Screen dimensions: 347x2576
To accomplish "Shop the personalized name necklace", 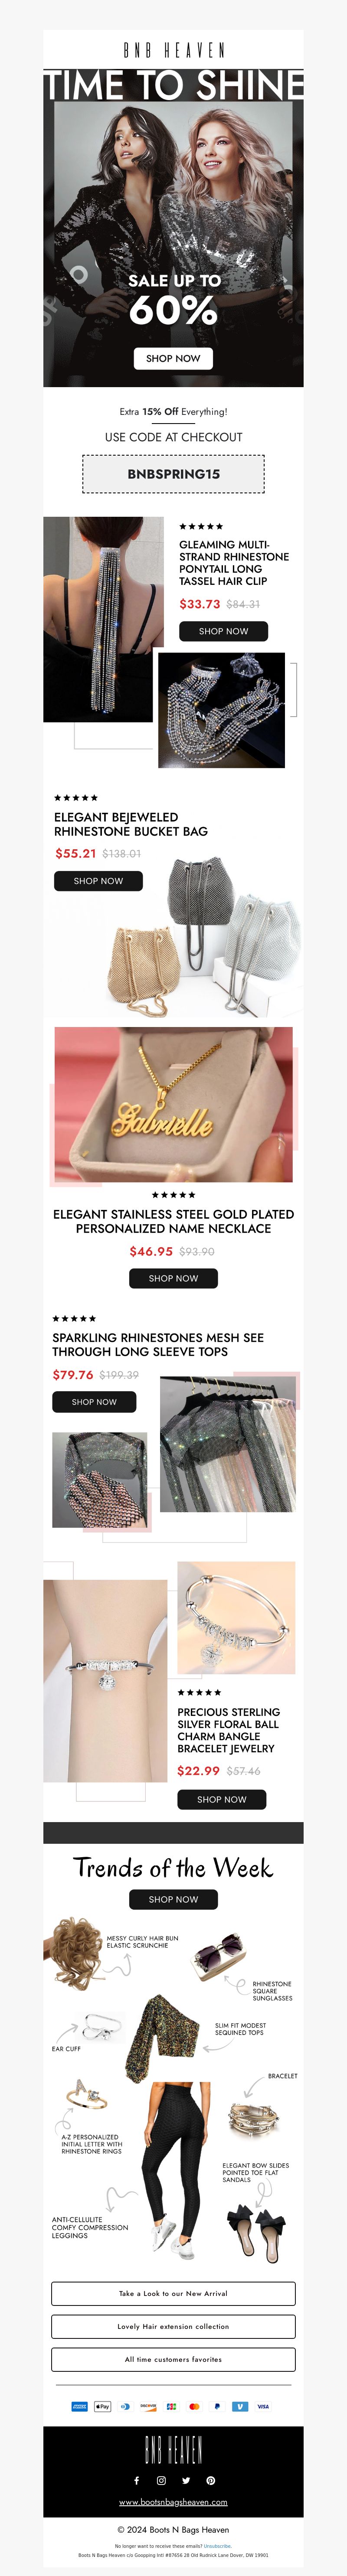I will 173,1278.
